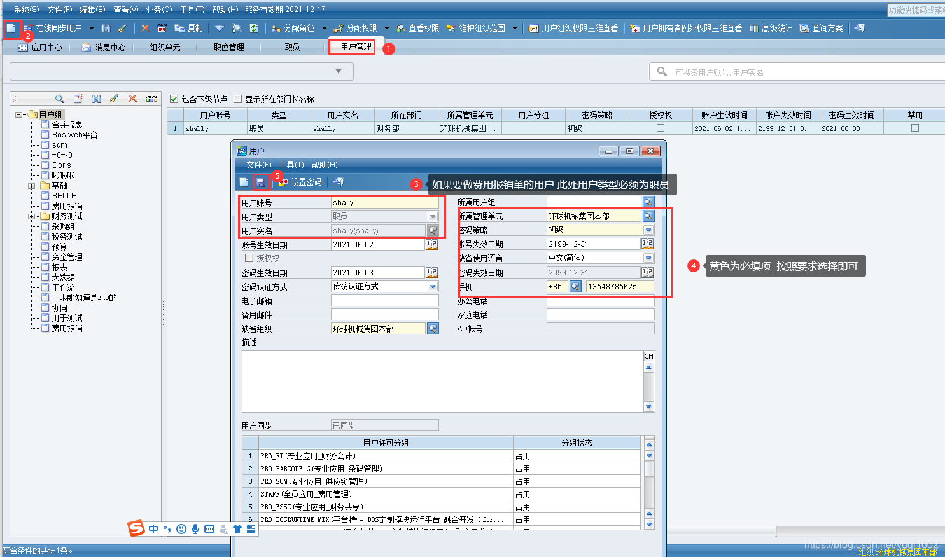Click the Sogou input method S icon
The height and width of the screenshot is (557, 945).
(x=136, y=528)
